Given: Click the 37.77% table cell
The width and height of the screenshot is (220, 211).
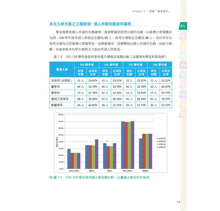Looking at the screenshot, I should pos(166,93).
